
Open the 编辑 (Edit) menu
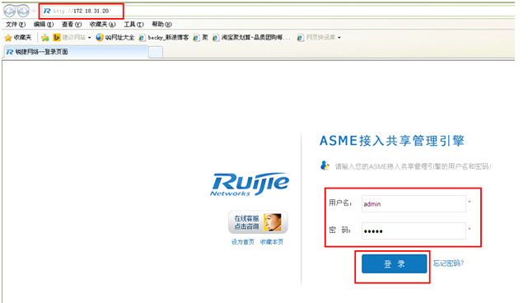44,24
